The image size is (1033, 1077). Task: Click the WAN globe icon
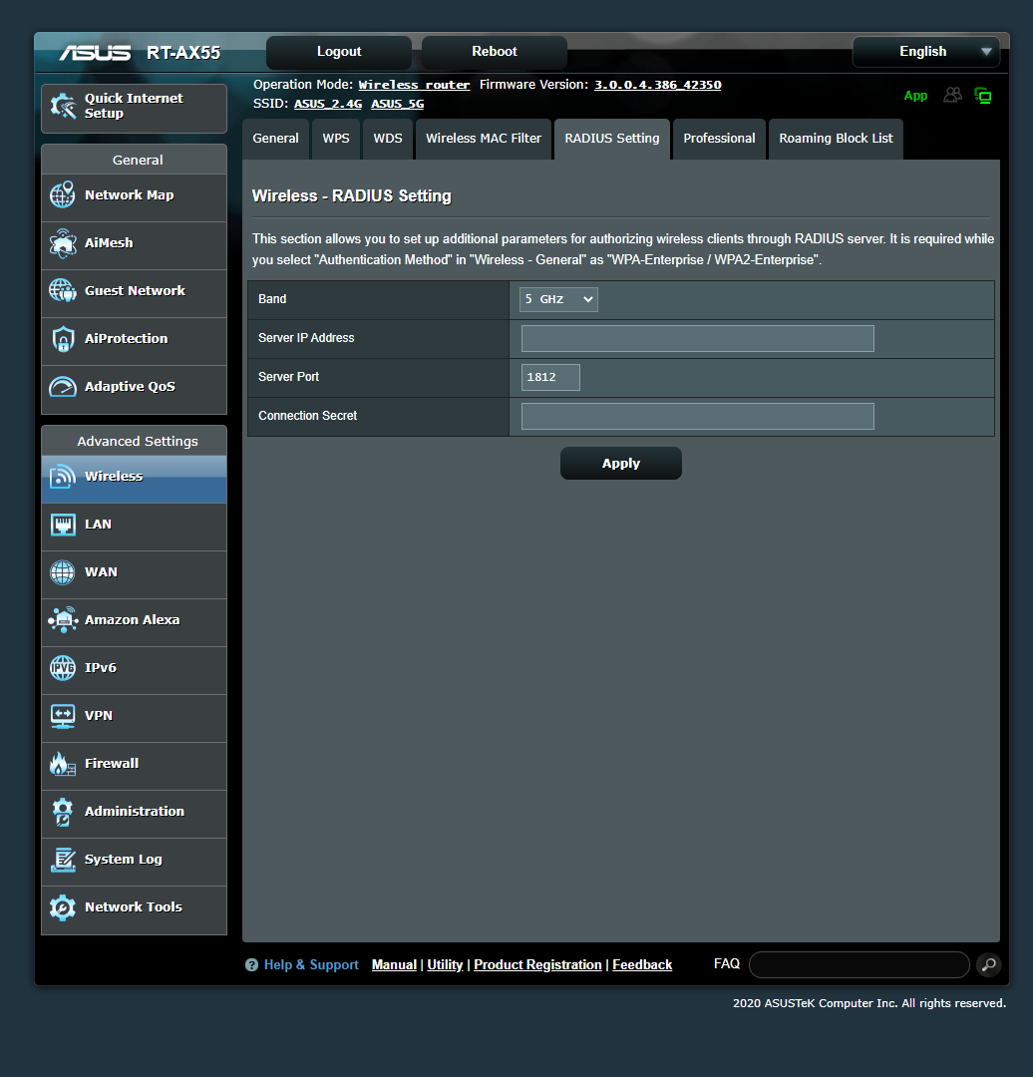pyautogui.click(x=63, y=572)
